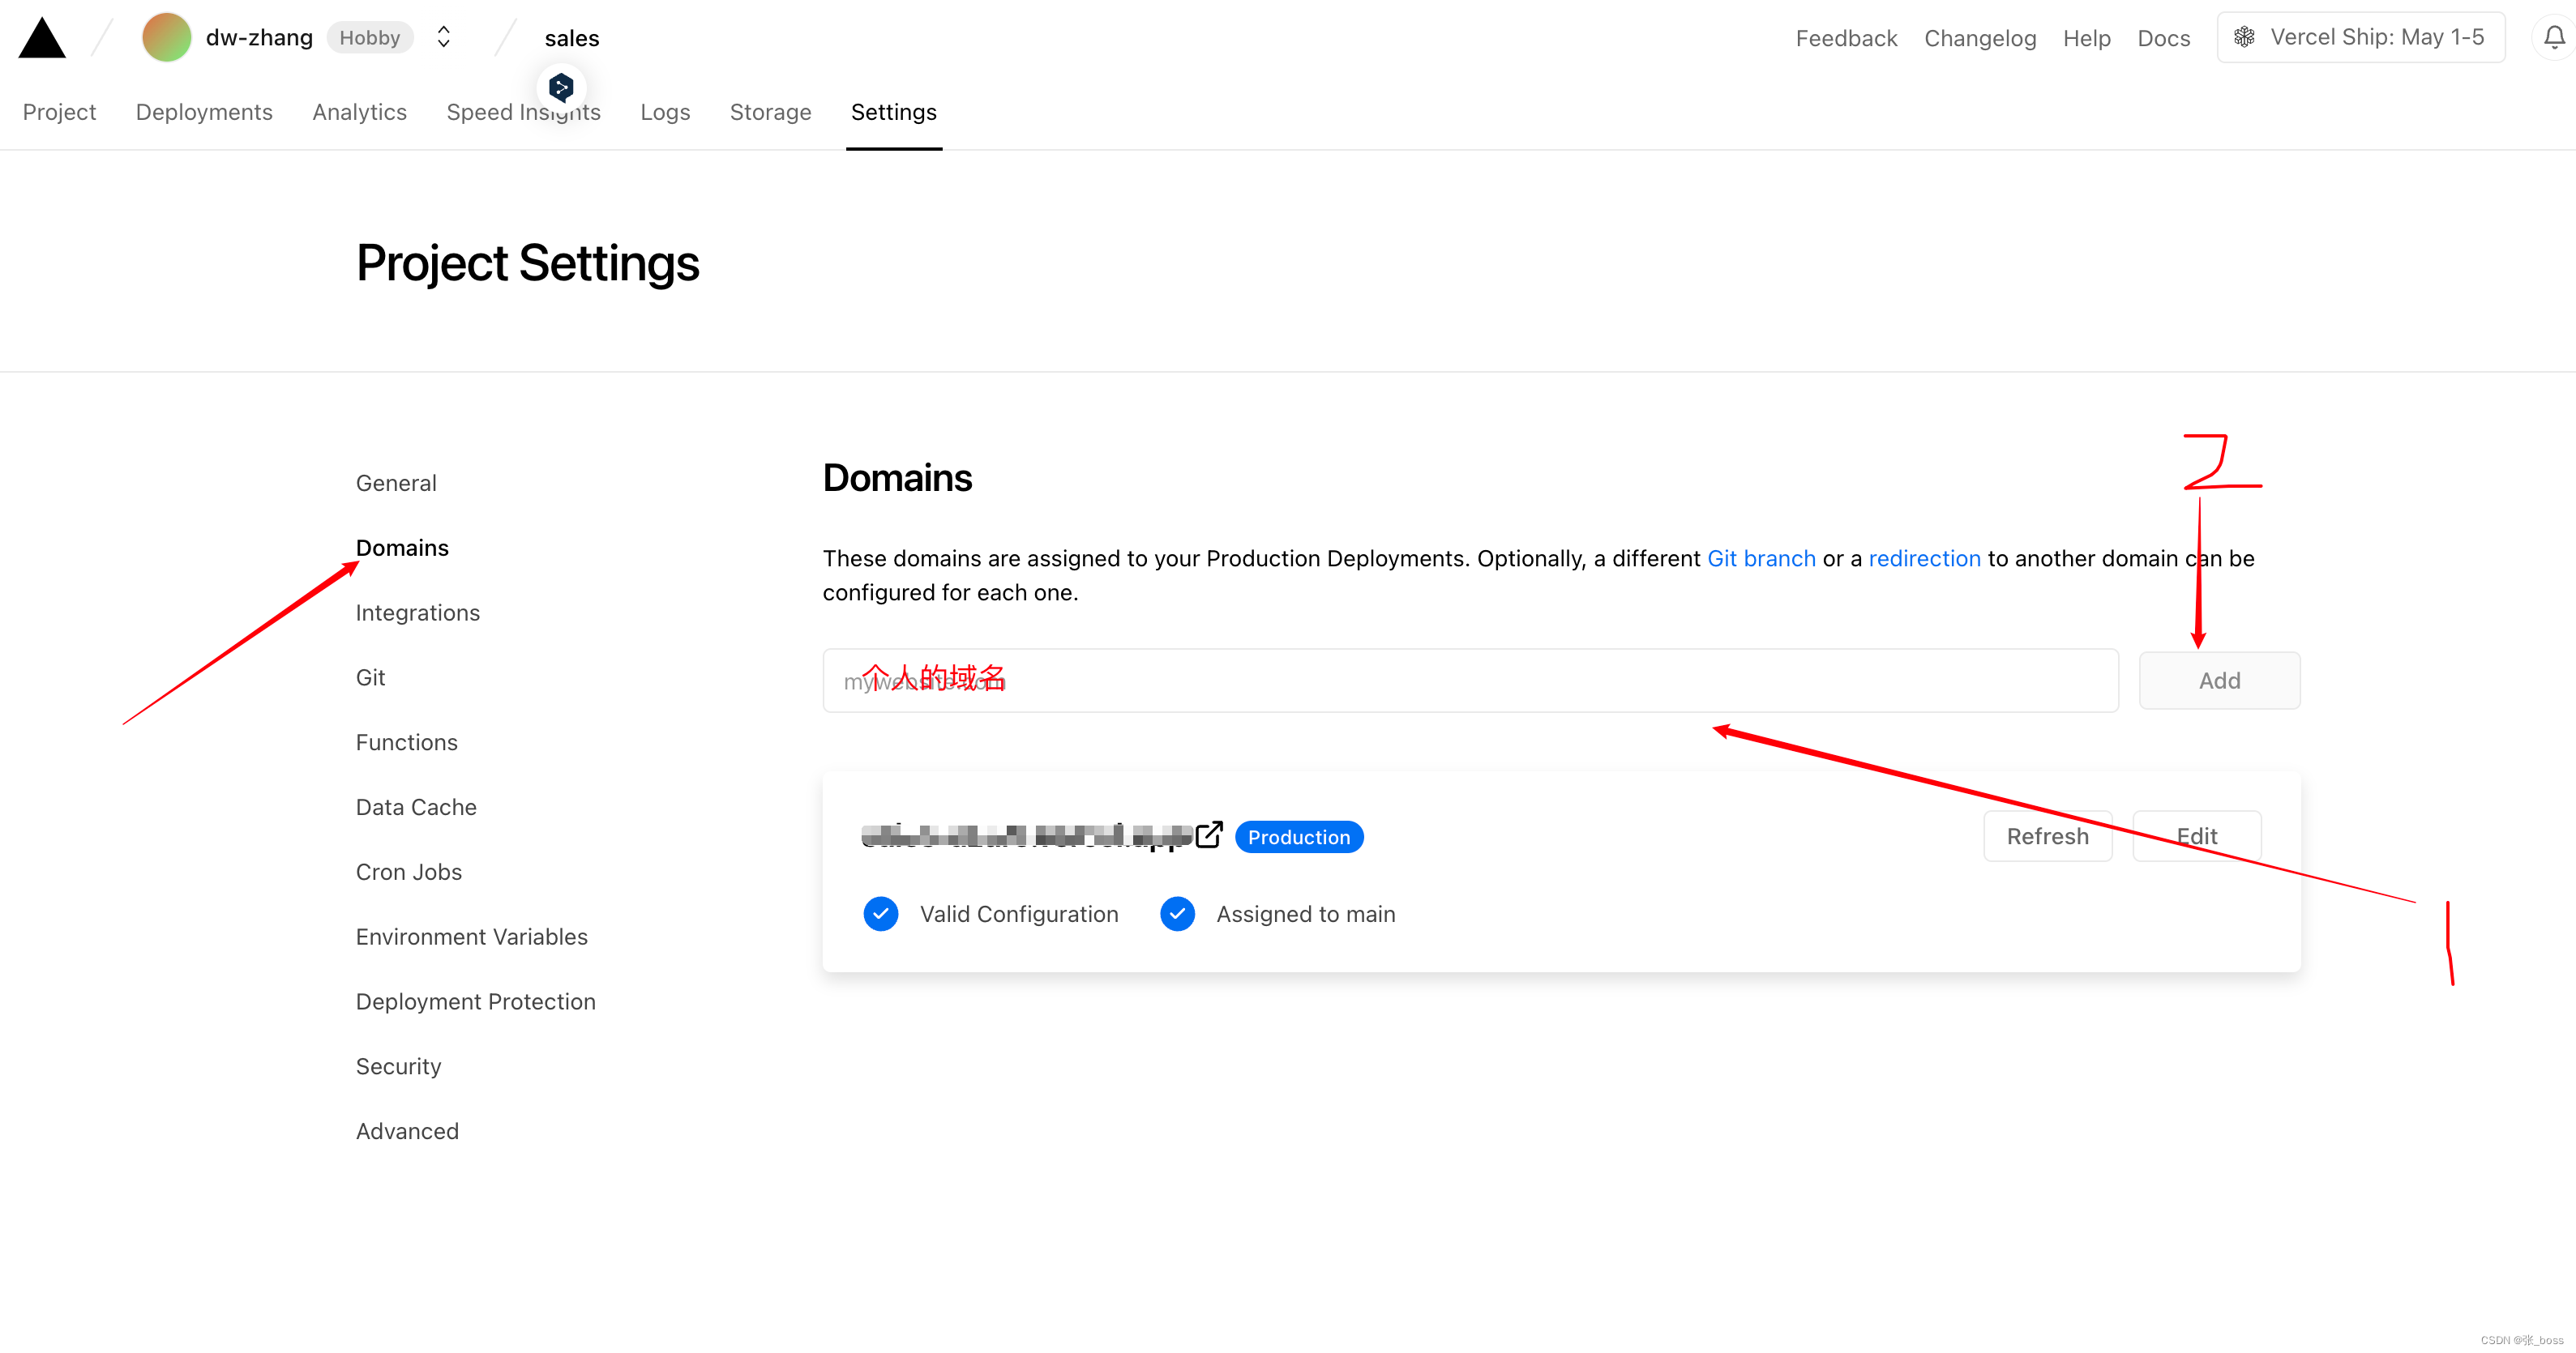2576x1353 pixels.
Task: Click the Valid Configuration checkmark icon
Action: tap(880, 913)
